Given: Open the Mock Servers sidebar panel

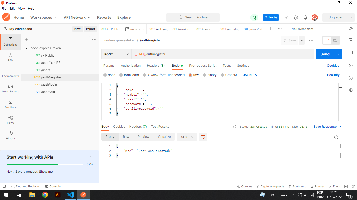Looking at the screenshot, I should (10, 89).
